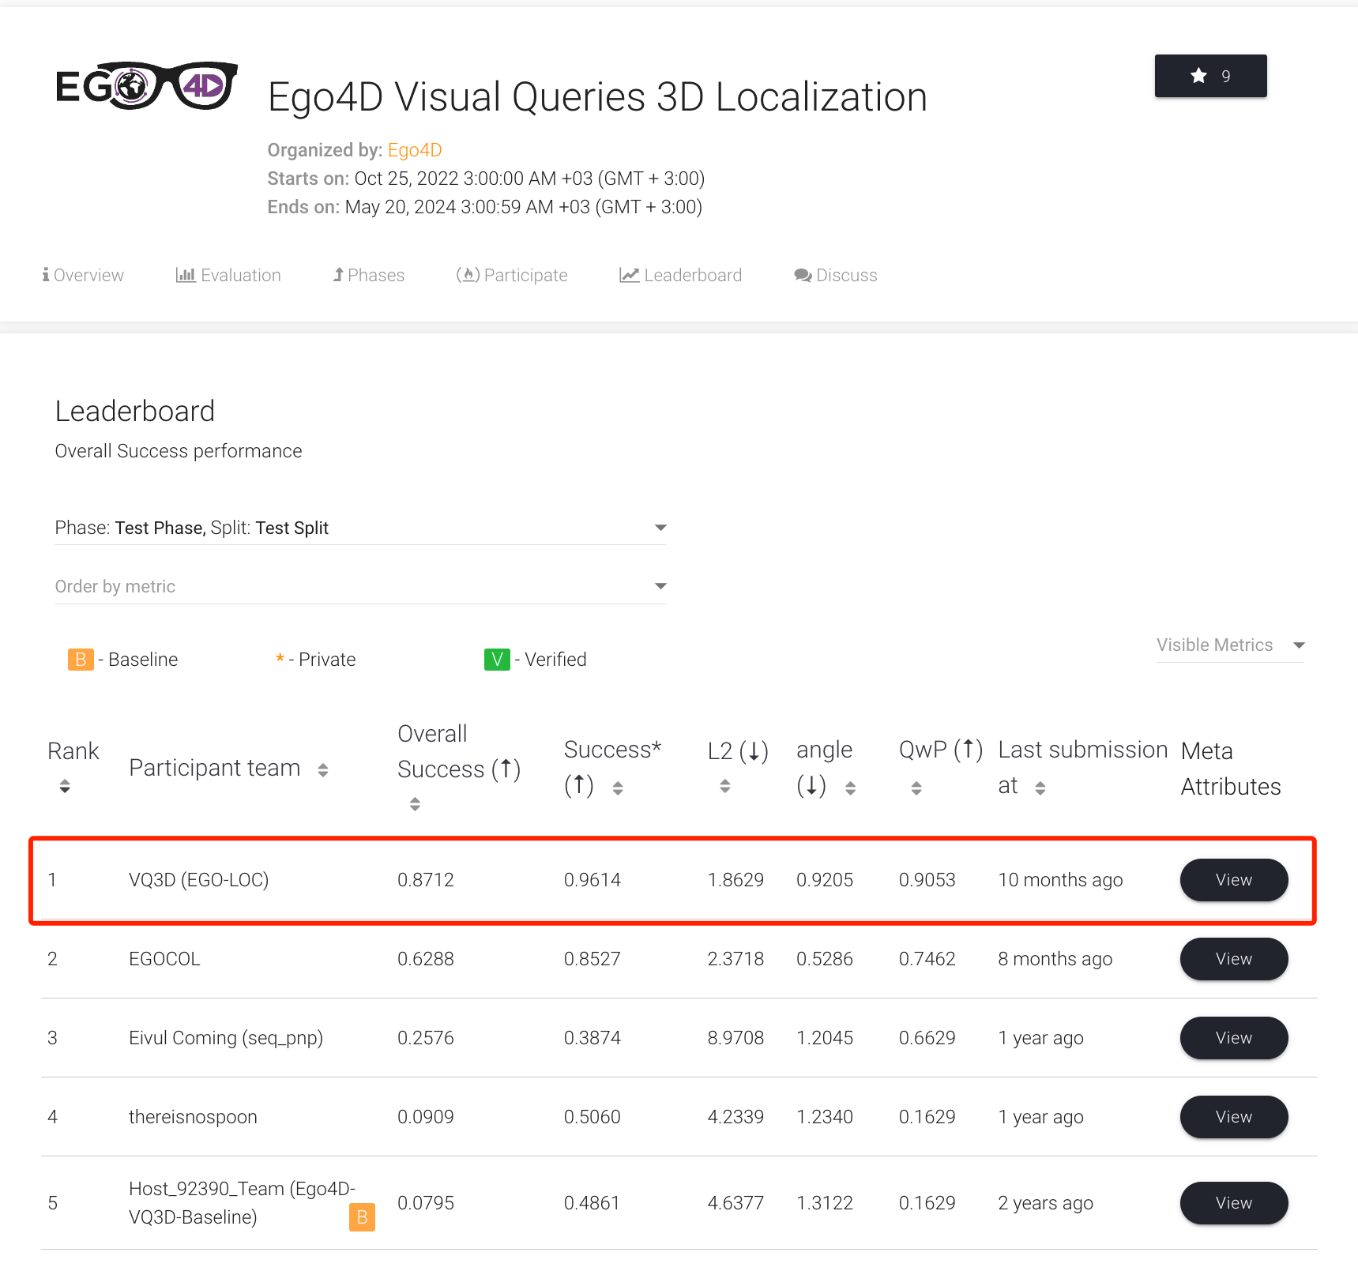
Task: Click the Leaderboard line chart icon
Action: 630,275
